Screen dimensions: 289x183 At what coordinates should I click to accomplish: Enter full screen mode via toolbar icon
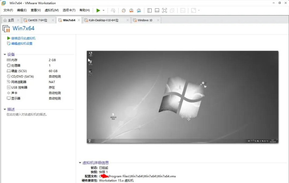coord(164,10)
